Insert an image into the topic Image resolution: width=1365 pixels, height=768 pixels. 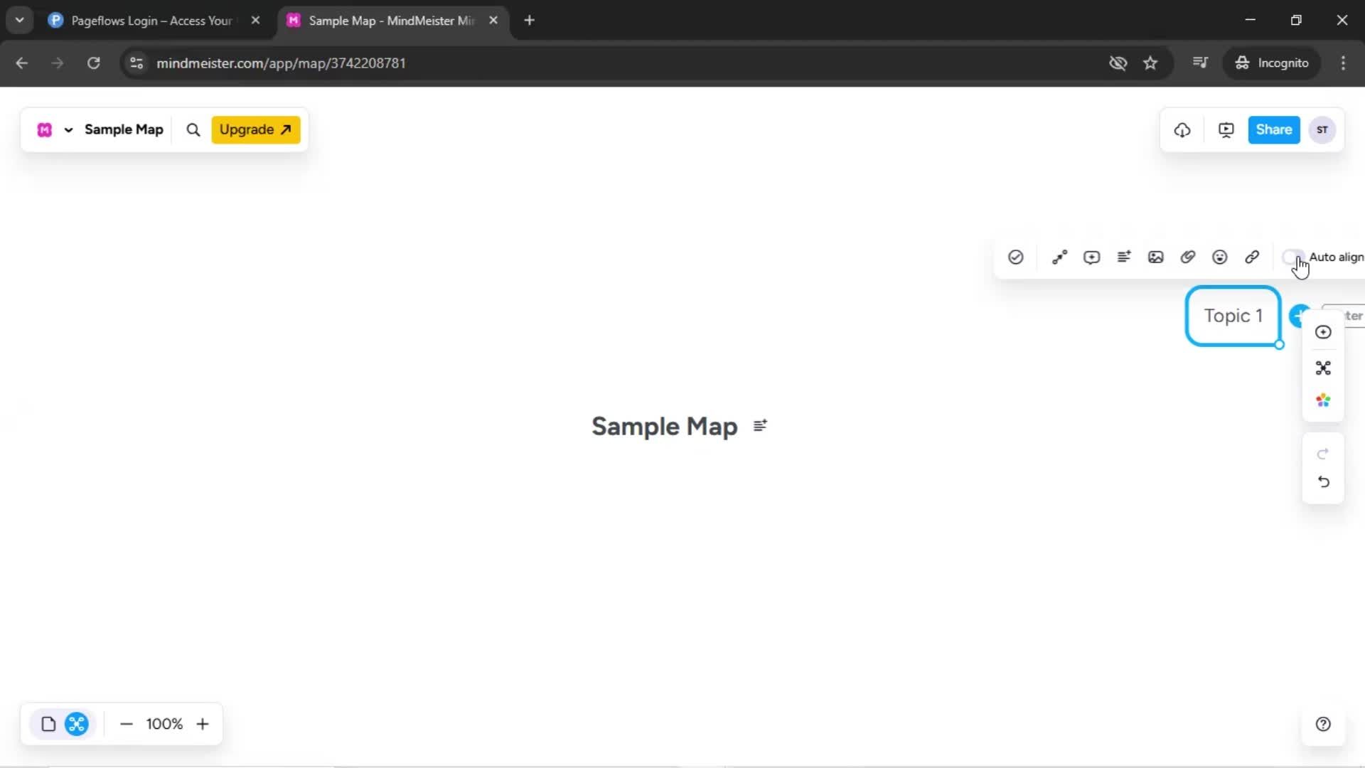point(1156,257)
